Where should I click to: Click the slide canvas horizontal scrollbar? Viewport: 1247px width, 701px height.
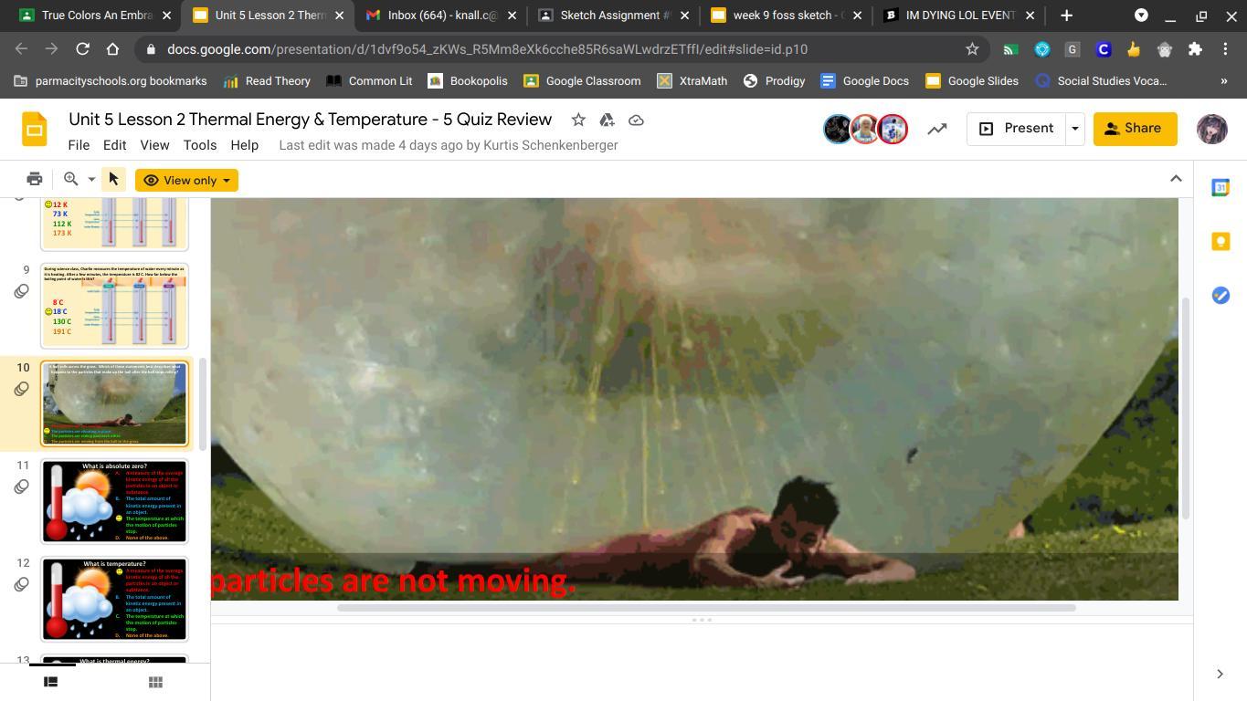point(706,608)
